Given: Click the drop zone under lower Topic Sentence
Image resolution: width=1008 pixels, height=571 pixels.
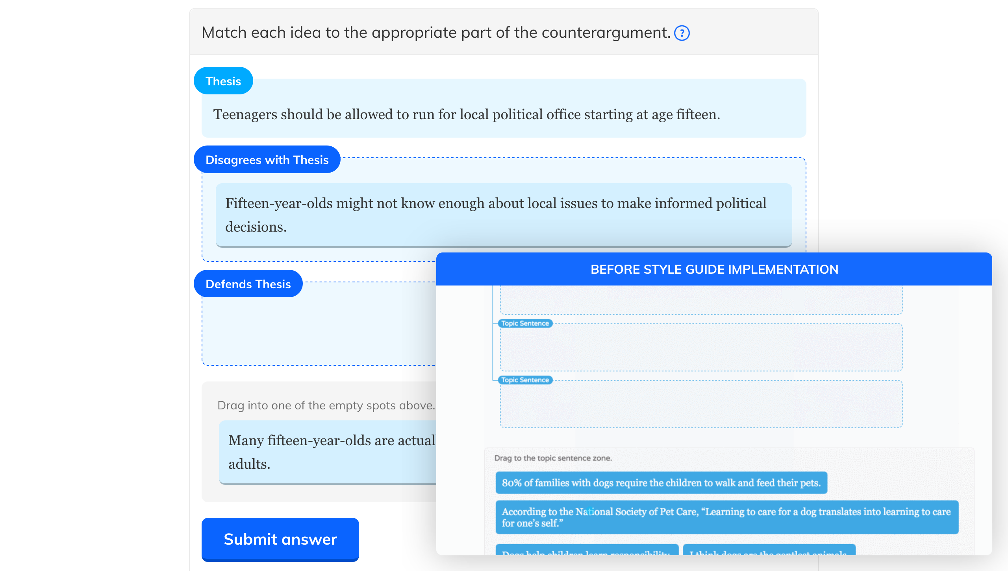Looking at the screenshot, I should tap(701, 405).
